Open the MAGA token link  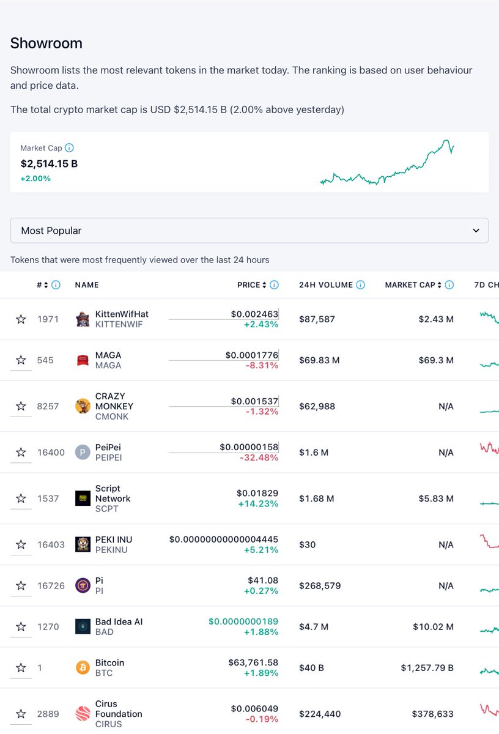(x=108, y=355)
